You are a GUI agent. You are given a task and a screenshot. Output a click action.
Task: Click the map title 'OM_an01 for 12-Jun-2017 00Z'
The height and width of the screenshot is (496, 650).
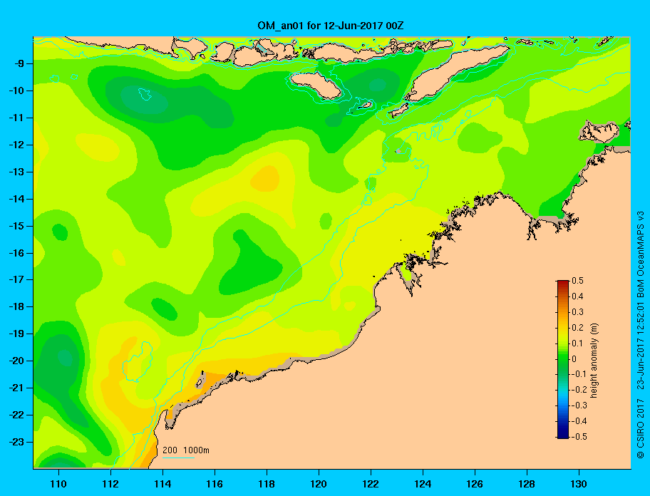[x=331, y=26]
